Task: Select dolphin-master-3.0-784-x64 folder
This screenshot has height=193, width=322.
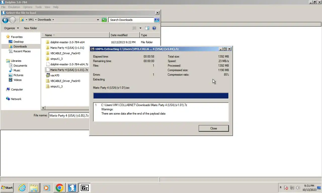Action: coord(67,42)
